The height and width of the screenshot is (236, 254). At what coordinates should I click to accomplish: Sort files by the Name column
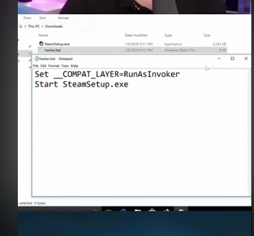(43, 35)
